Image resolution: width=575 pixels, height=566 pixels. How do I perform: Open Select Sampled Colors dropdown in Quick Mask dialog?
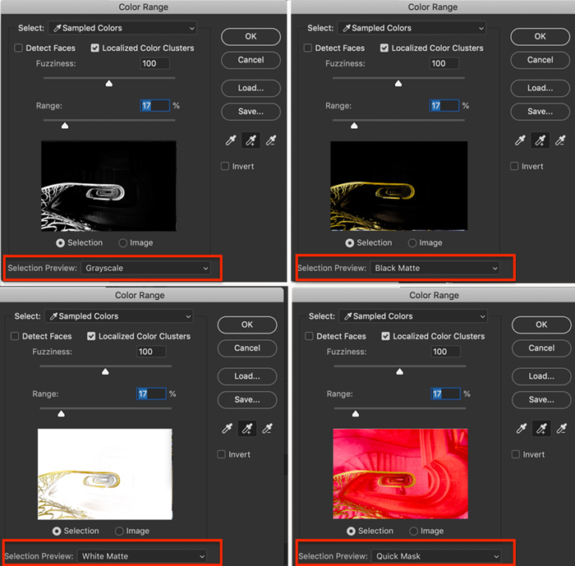tap(413, 316)
